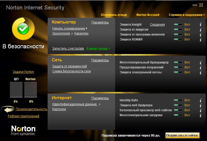Click the Сеть section heading
Viewport: 207px width, 141px height.
coord(57,60)
